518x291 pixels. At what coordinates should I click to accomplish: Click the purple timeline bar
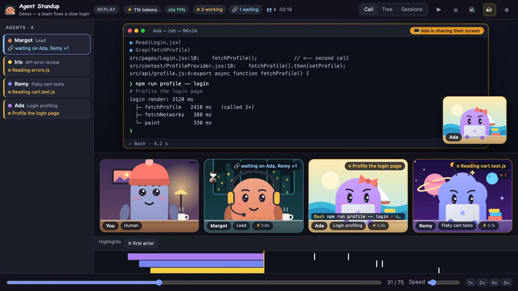(x=196, y=257)
